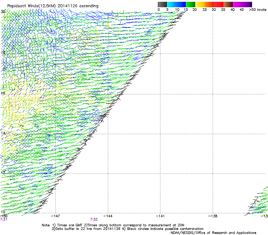Click the '16' latitude axis label

(3, 93)
